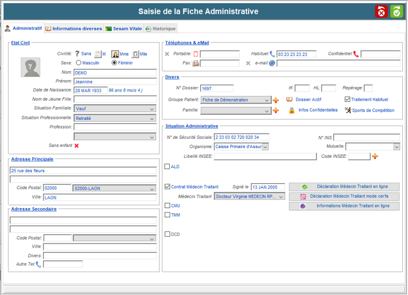Switch to the Sesam Vitale tab

point(123,28)
